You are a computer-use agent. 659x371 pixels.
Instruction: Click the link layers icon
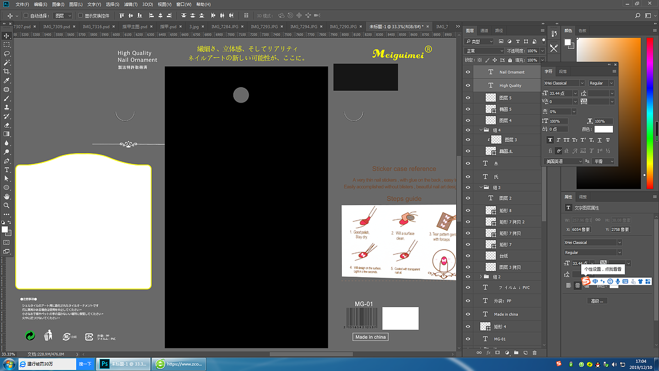click(x=479, y=353)
